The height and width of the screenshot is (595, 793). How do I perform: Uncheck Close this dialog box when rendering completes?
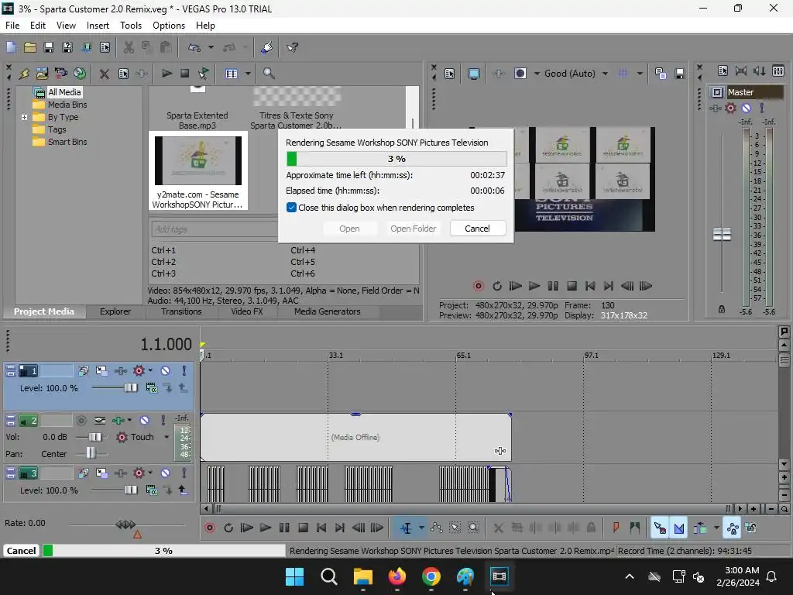(x=291, y=208)
